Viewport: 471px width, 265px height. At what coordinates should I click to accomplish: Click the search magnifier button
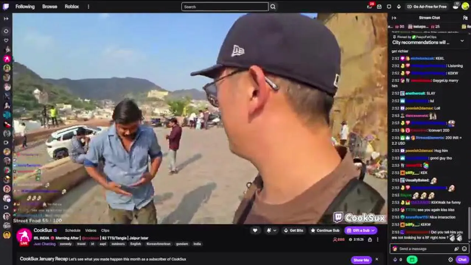273,7
